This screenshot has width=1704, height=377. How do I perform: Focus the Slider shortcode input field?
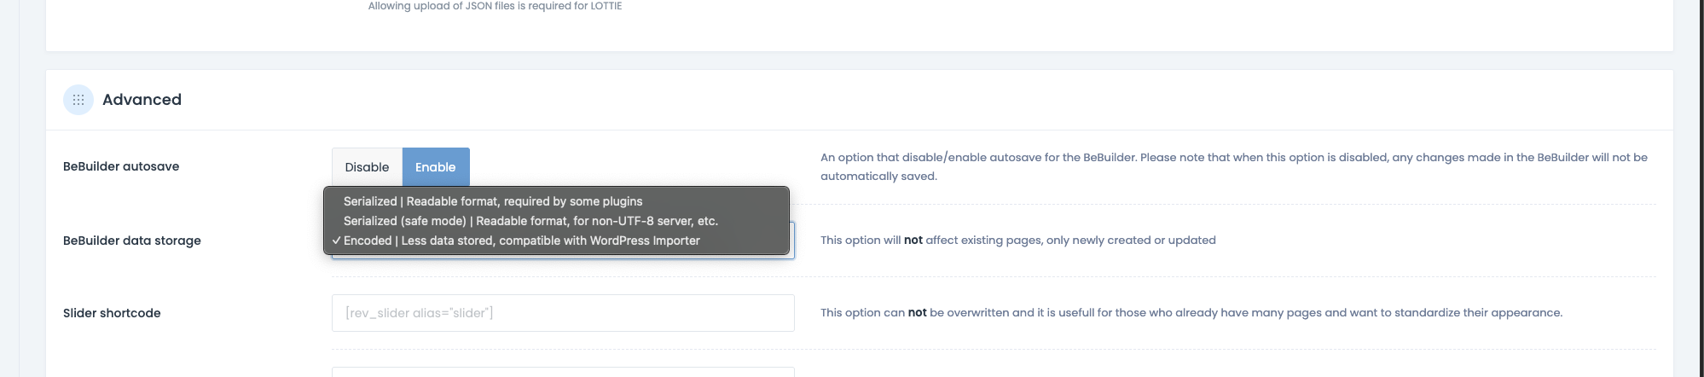coord(563,313)
